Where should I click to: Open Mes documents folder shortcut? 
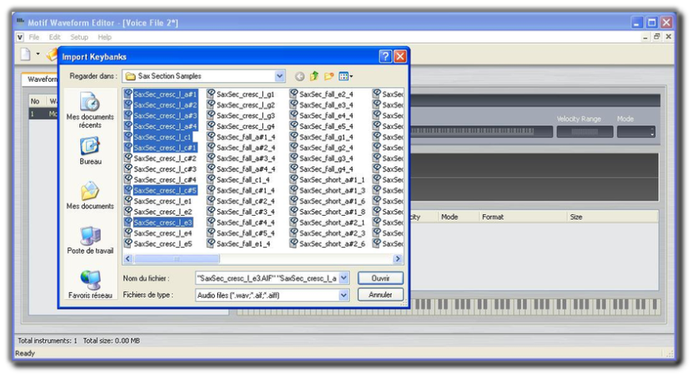click(x=90, y=196)
